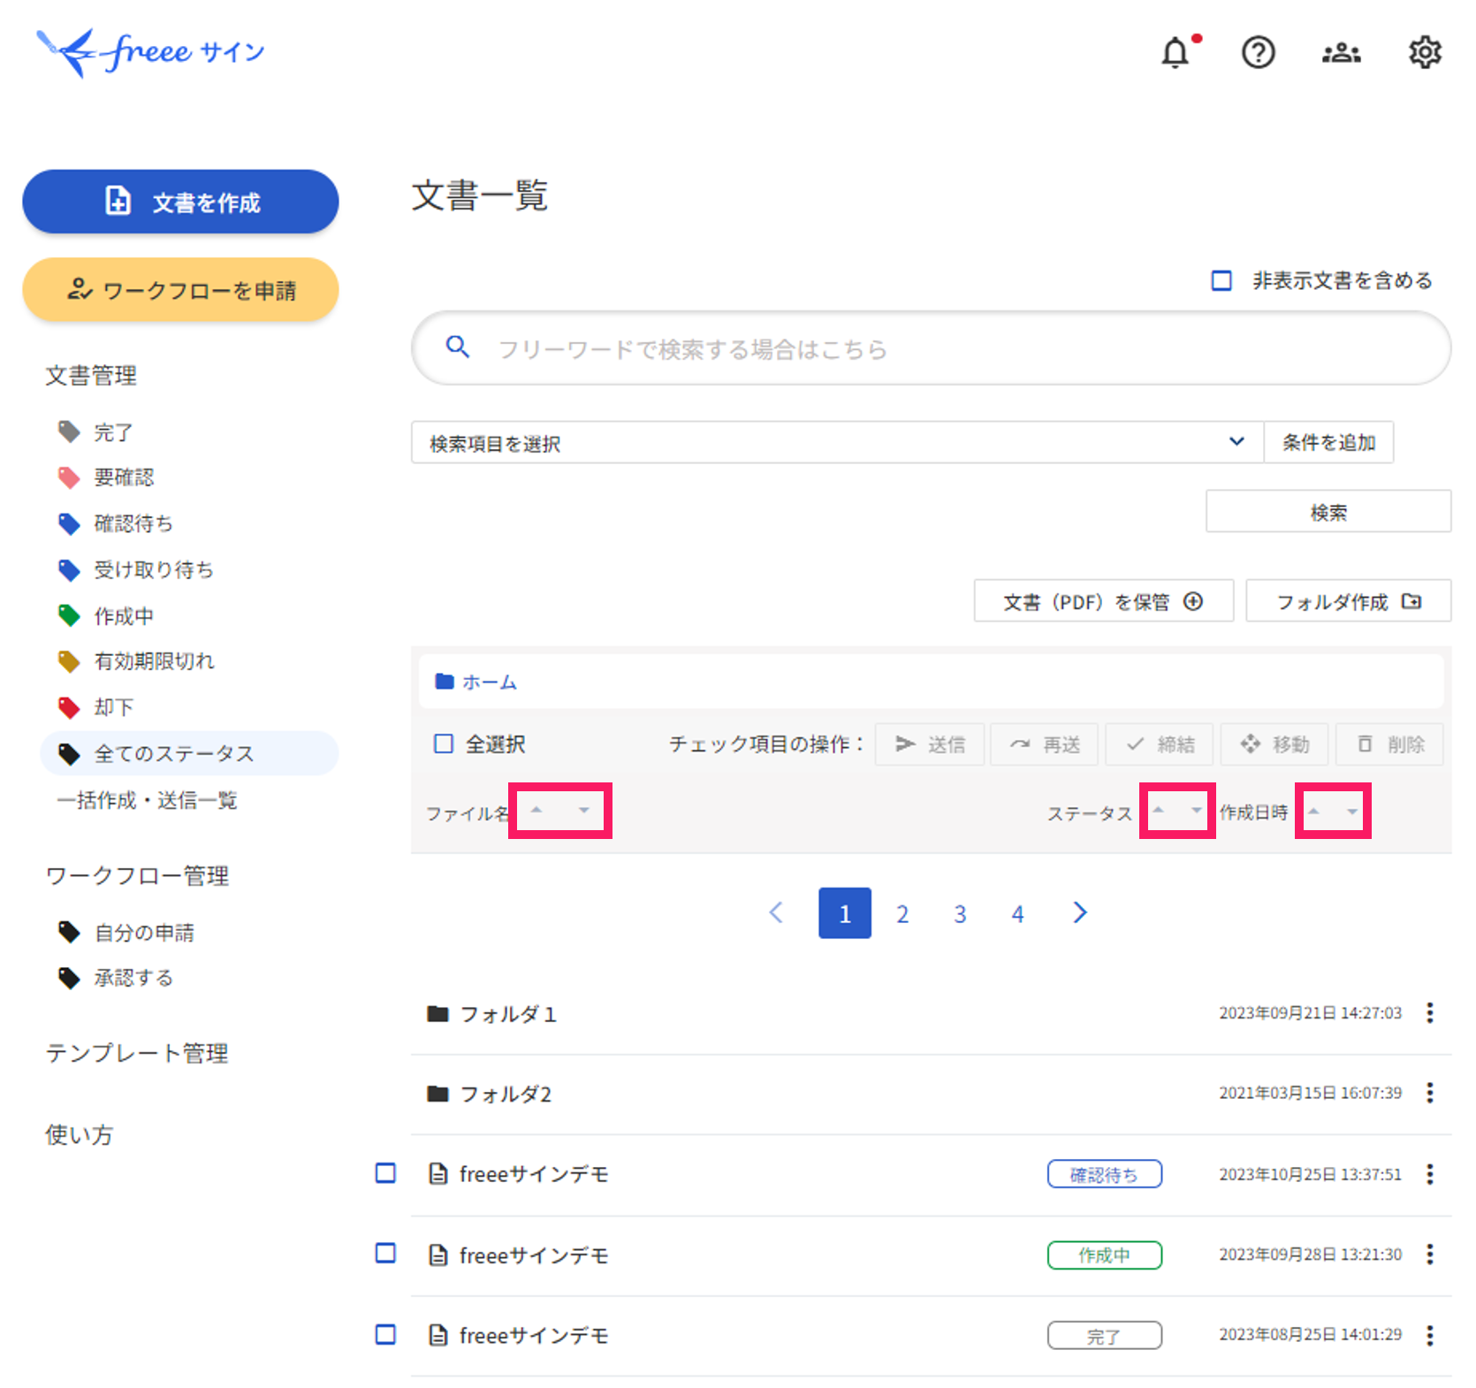
Task: Open the notifications bell icon
Action: tap(1175, 53)
